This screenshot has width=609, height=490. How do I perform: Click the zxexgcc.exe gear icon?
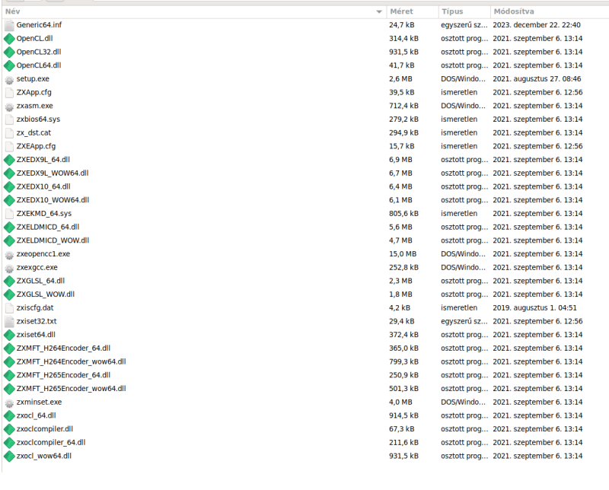click(x=9, y=269)
